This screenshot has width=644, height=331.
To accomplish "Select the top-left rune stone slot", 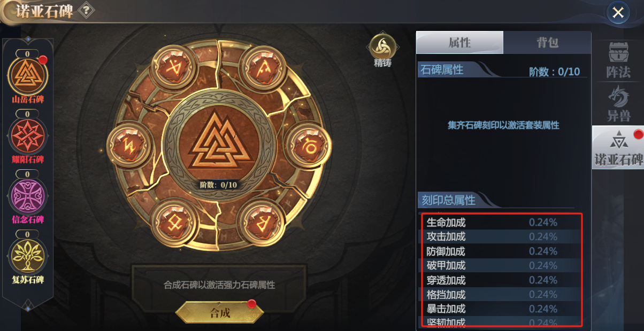I will click(x=174, y=67).
